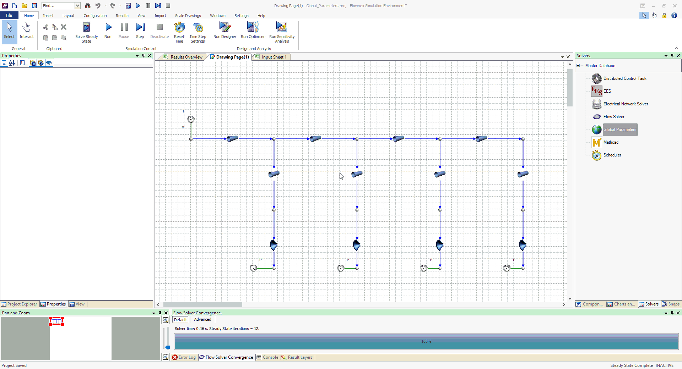Start simulation with the Run button
This screenshot has width=682, height=369.
[x=108, y=28]
